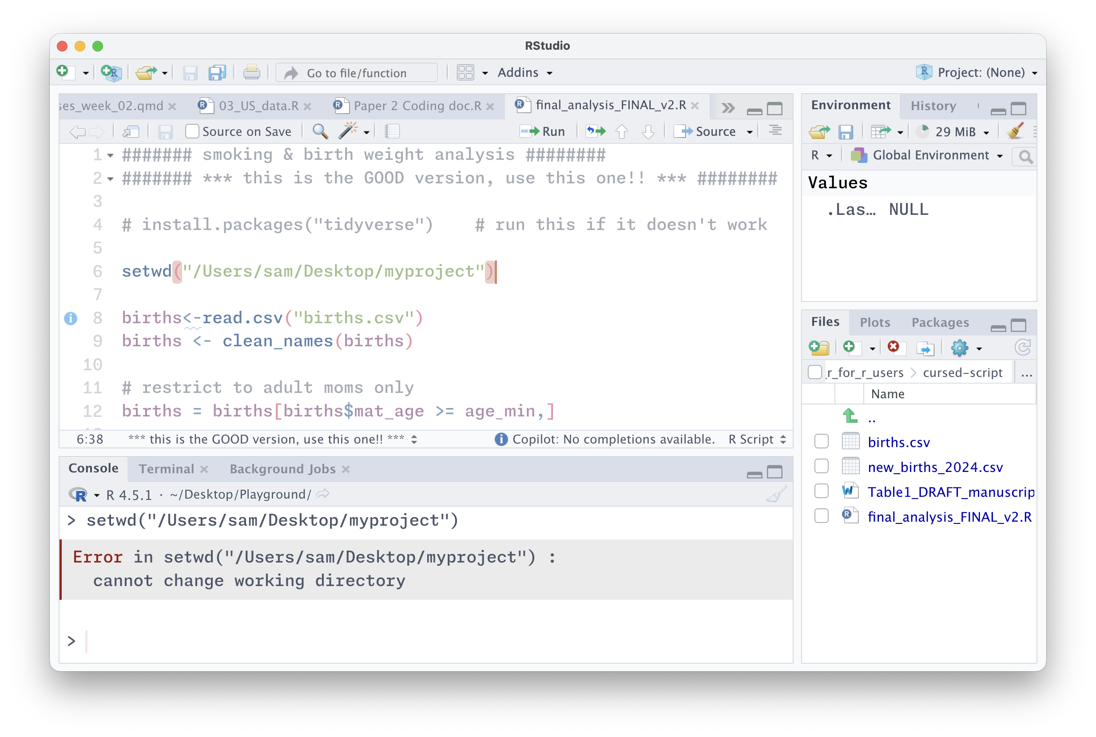Image resolution: width=1096 pixels, height=737 pixels.
Task: Open the code tools magic wand
Action: (348, 131)
